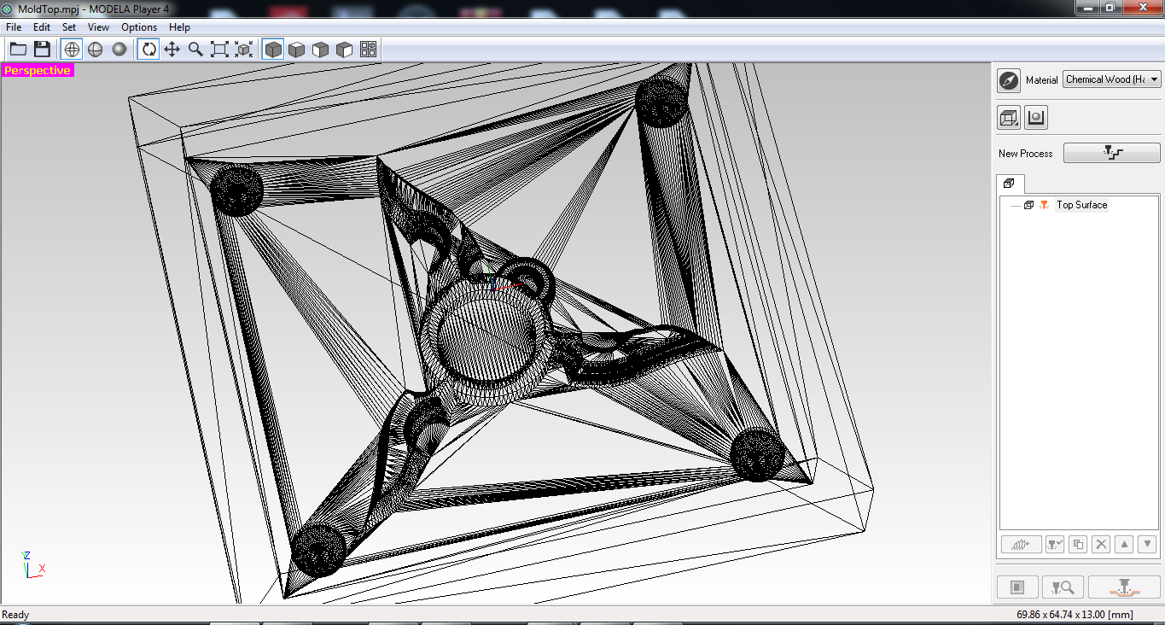Select the side-face cube view
Viewport: 1165px width, 625px height.
pos(344,50)
